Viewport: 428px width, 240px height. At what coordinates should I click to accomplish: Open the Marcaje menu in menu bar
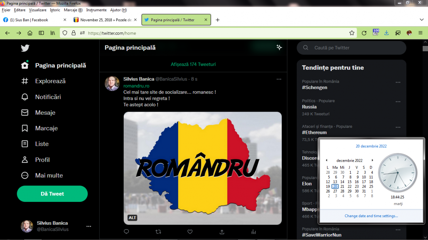[73, 10]
